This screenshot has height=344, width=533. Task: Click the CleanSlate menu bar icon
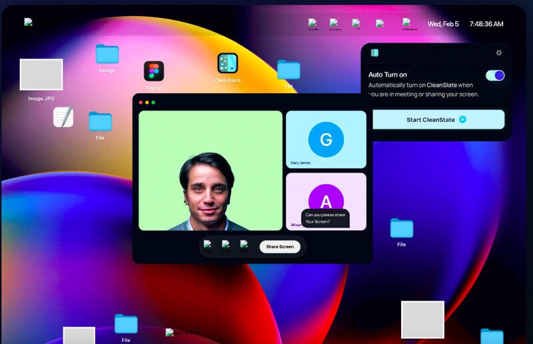click(x=409, y=24)
